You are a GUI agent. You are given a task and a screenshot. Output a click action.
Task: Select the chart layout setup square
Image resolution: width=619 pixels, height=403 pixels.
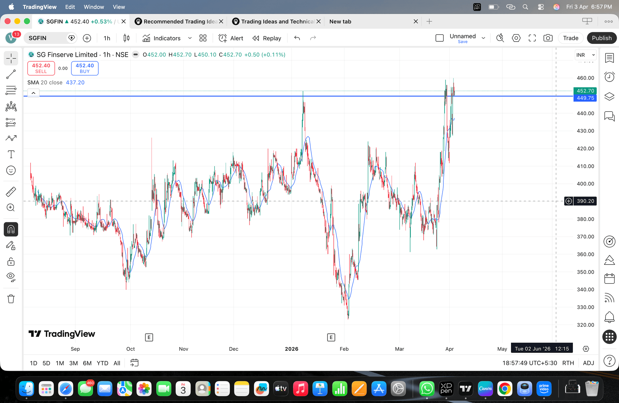pos(439,38)
